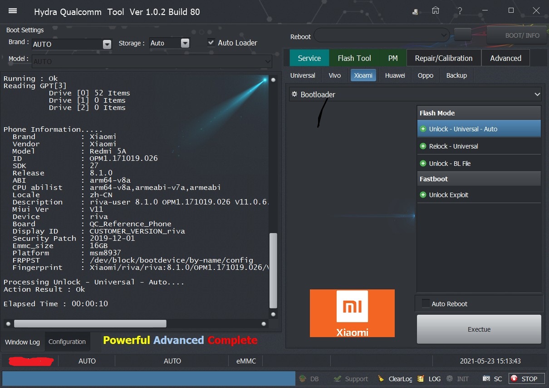Select the Universal sub-tab
The image size is (549, 388).
[303, 75]
